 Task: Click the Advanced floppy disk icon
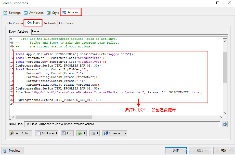pyautogui.click(x=106, y=133)
